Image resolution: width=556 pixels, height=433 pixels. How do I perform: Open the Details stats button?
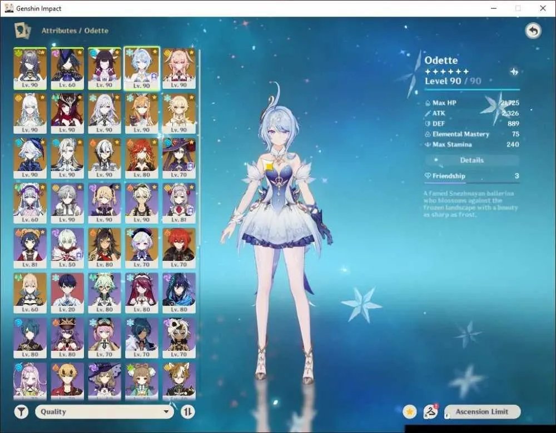472,160
